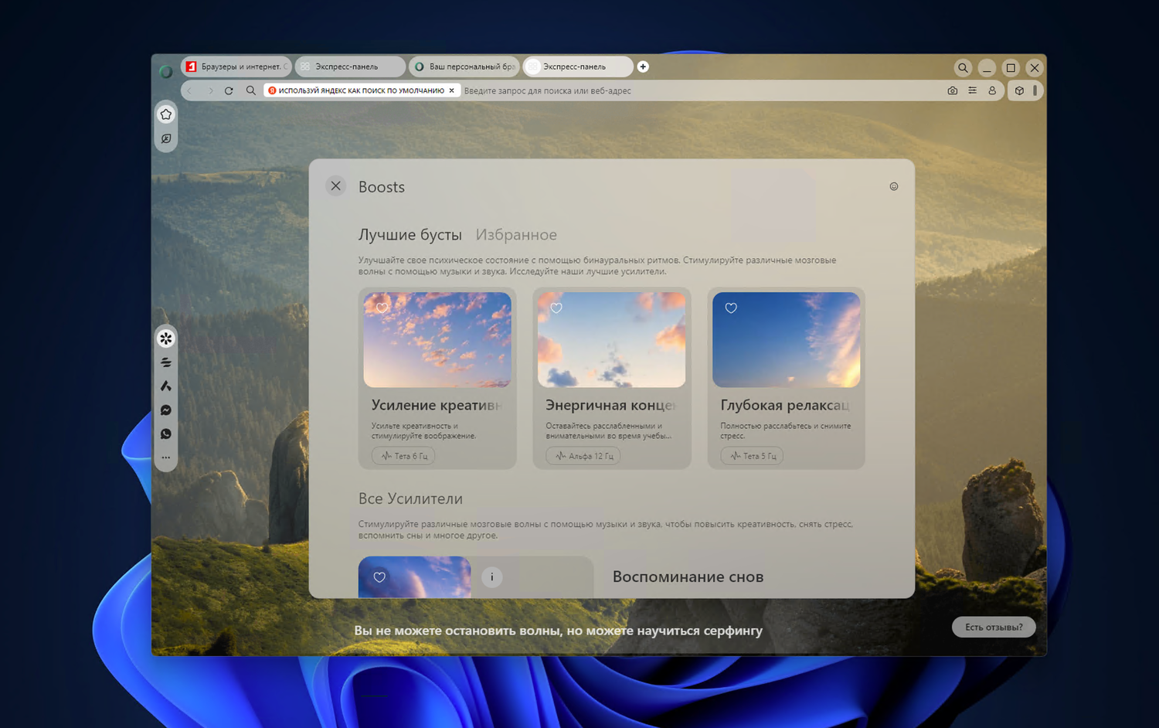Image resolution: width=1159 pixels, height=728 pixels.
Task: Open WhatsApp from the sidebar
Action: click(166, 434)
